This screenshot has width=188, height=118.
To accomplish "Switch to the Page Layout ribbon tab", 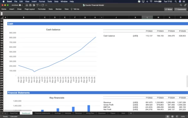I will 30,9.
